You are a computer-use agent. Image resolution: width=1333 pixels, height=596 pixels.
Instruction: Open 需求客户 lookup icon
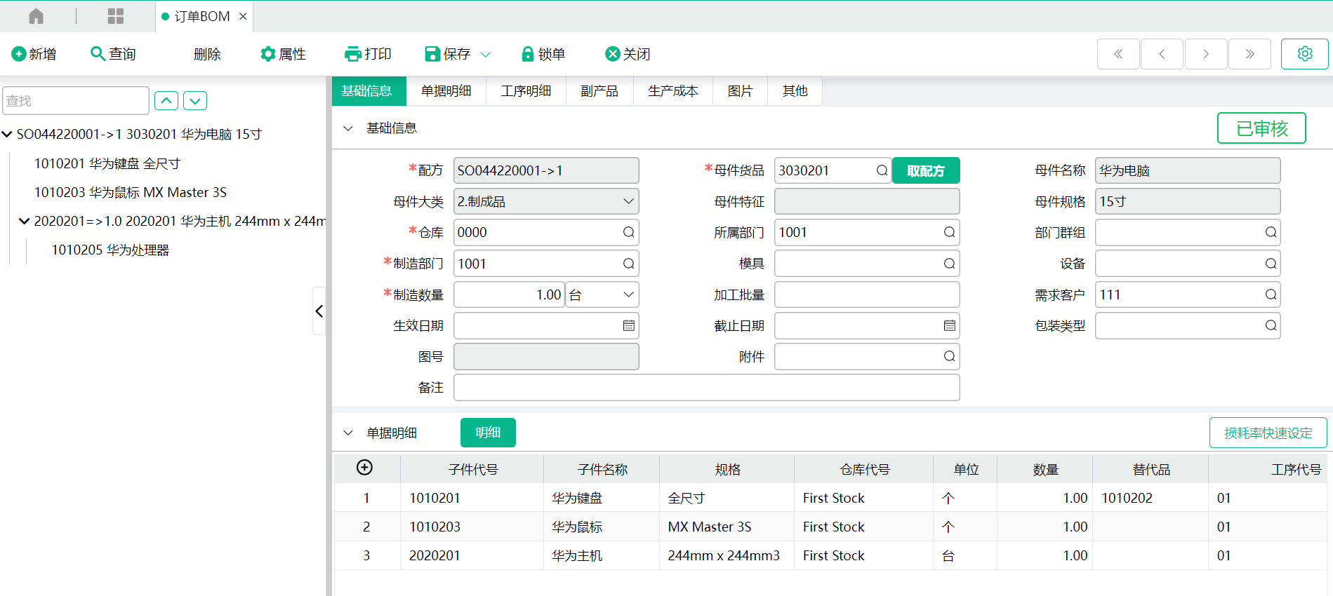coord(1271,294)
